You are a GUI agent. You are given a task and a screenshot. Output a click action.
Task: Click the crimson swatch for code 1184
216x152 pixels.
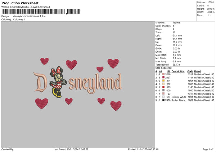coord(163,77)
